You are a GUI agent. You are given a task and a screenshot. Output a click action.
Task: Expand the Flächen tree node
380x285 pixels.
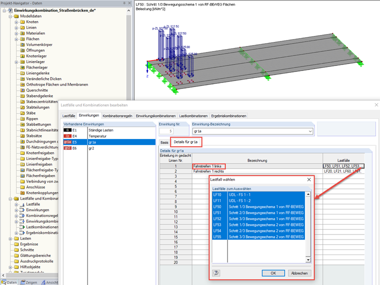pos(16,39)
